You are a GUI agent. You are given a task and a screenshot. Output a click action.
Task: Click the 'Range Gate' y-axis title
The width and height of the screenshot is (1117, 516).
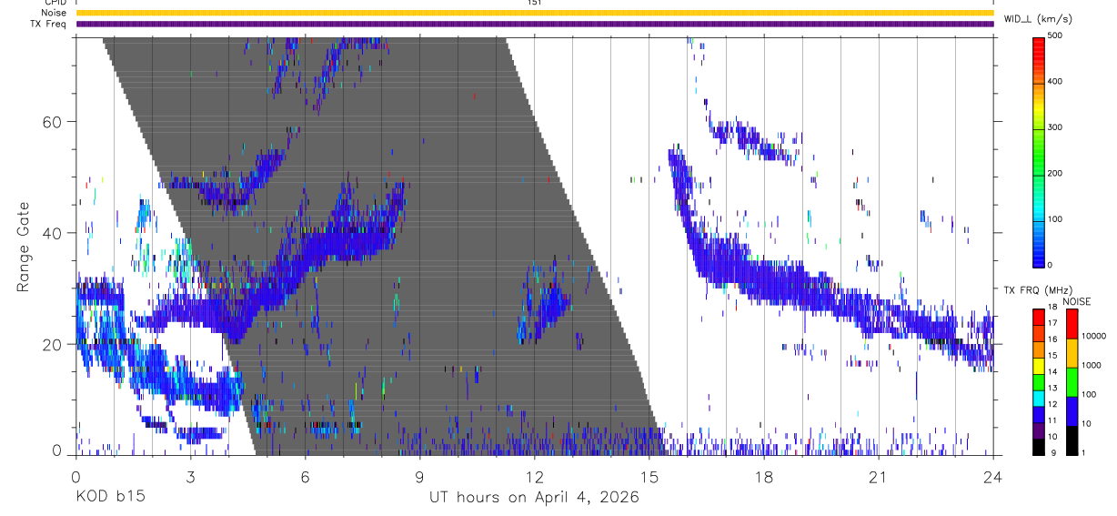coord(23,247)
